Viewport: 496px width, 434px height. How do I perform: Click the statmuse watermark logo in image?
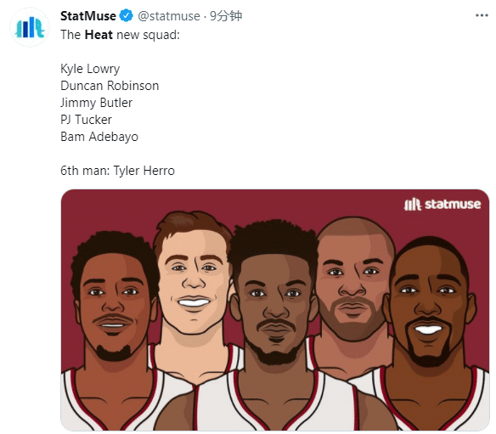coord(442,204)
